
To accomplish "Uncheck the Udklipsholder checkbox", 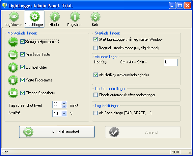I will [x=22, y=67].
